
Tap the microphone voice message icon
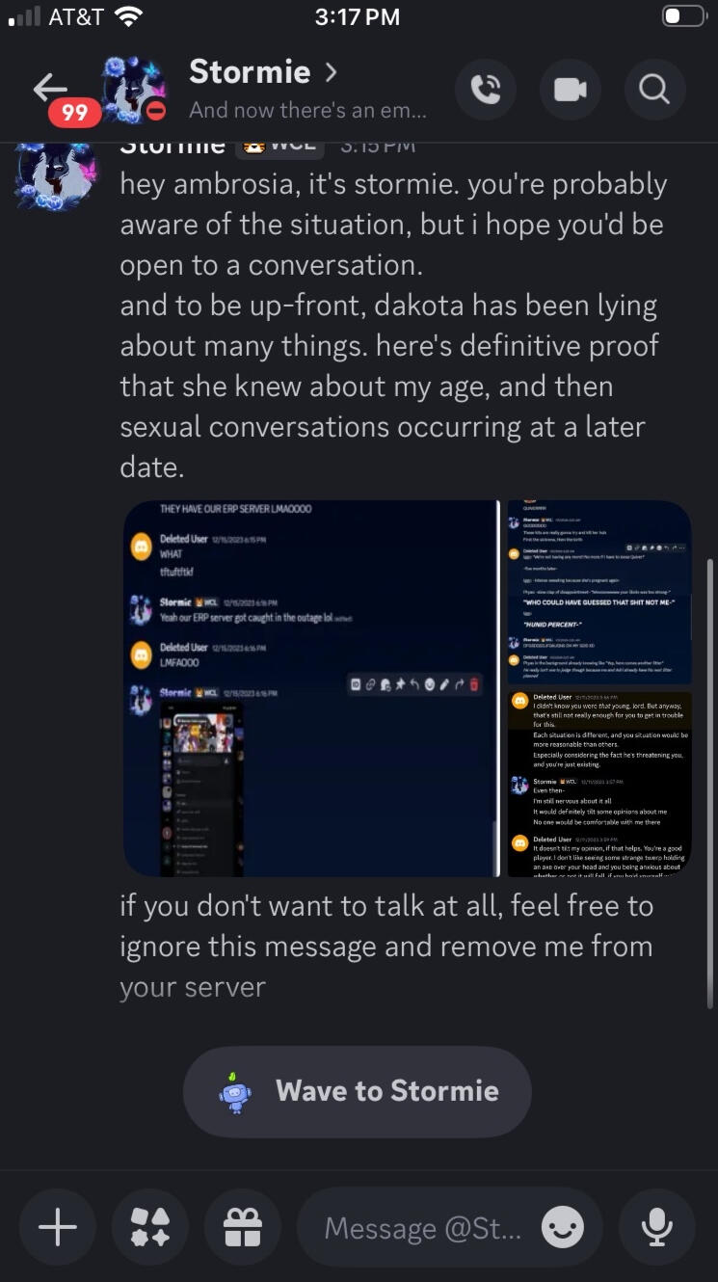[656, 1227]
